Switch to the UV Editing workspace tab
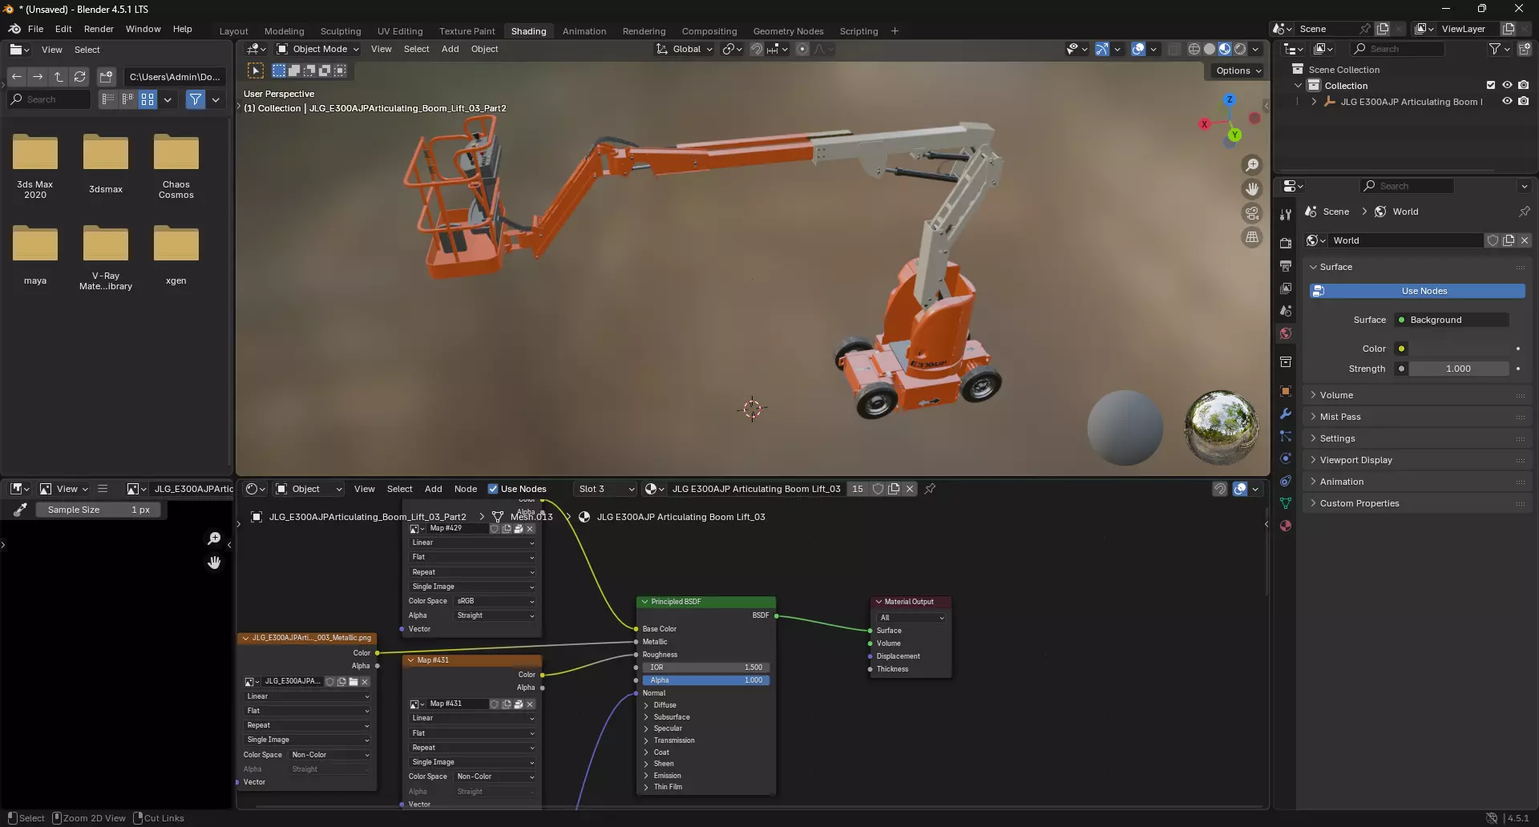 tap(400, 31)
